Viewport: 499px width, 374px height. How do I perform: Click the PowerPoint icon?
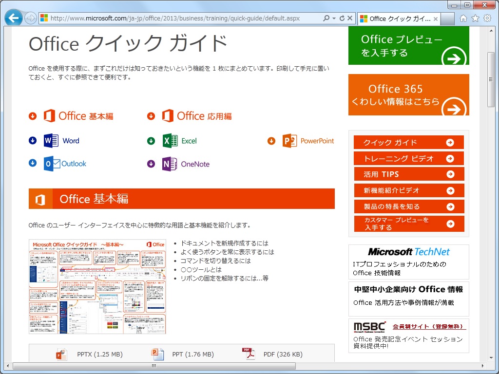click(288, 141)
